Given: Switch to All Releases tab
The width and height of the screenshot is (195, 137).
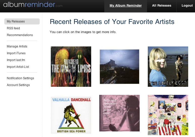Looking at the screenshot, I should pos(162,6).
